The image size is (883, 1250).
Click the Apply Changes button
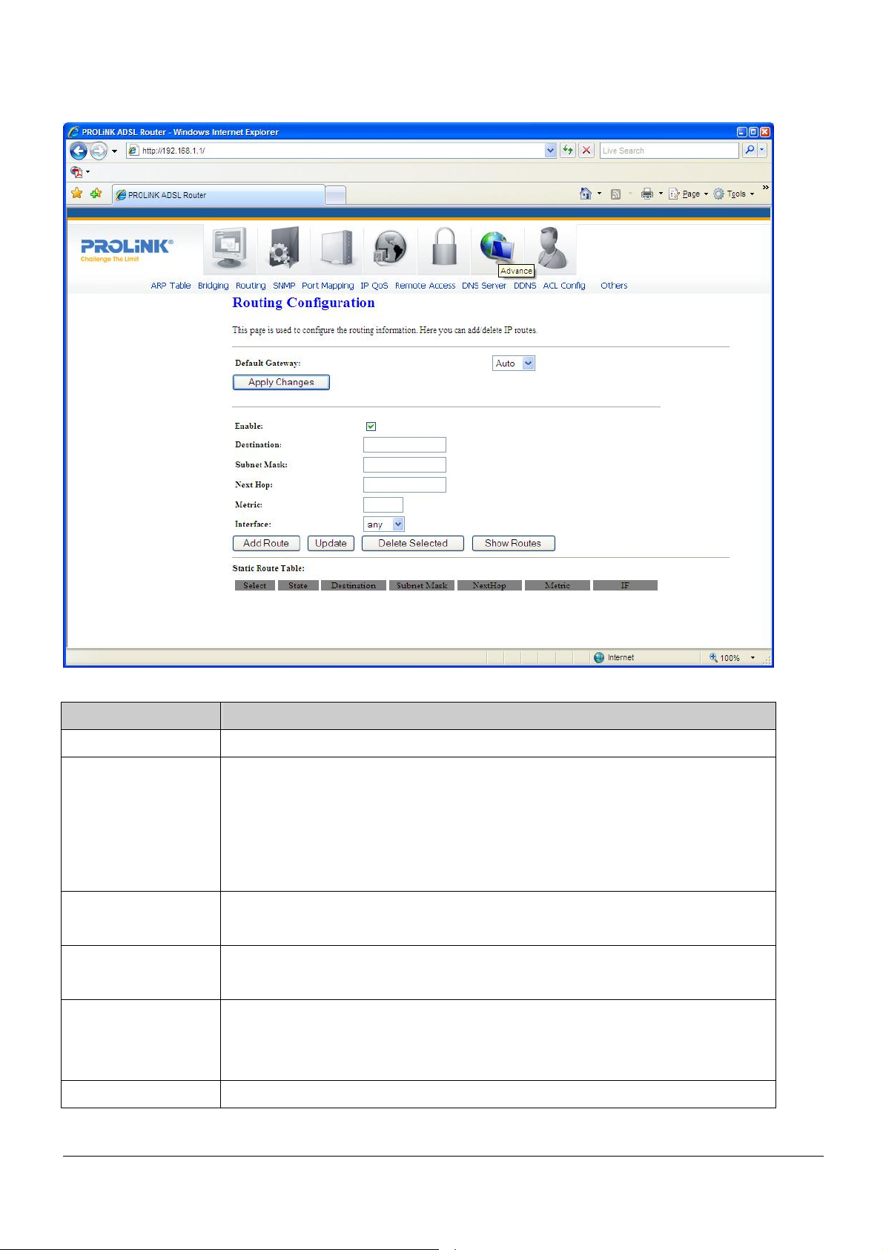pos(281,383)
